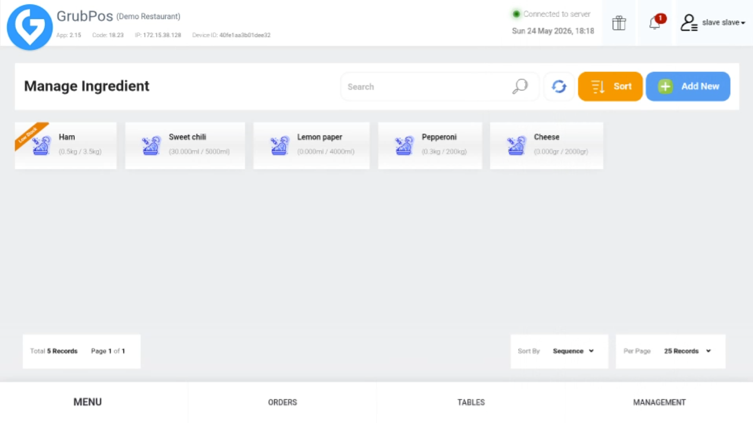
Task: Click the Lemon paper ingredient icon
Action: (280, 145)
